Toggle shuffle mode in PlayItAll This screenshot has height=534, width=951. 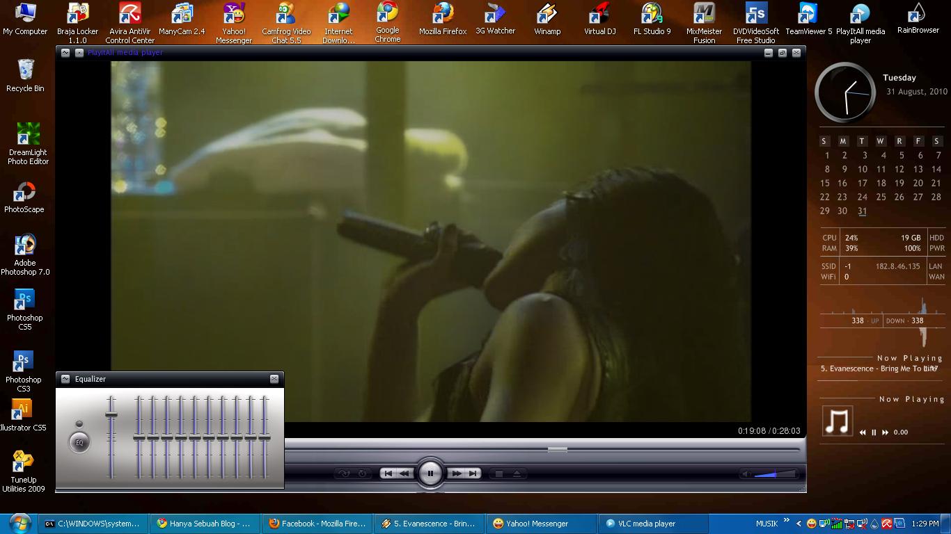[x=343, y=474]
